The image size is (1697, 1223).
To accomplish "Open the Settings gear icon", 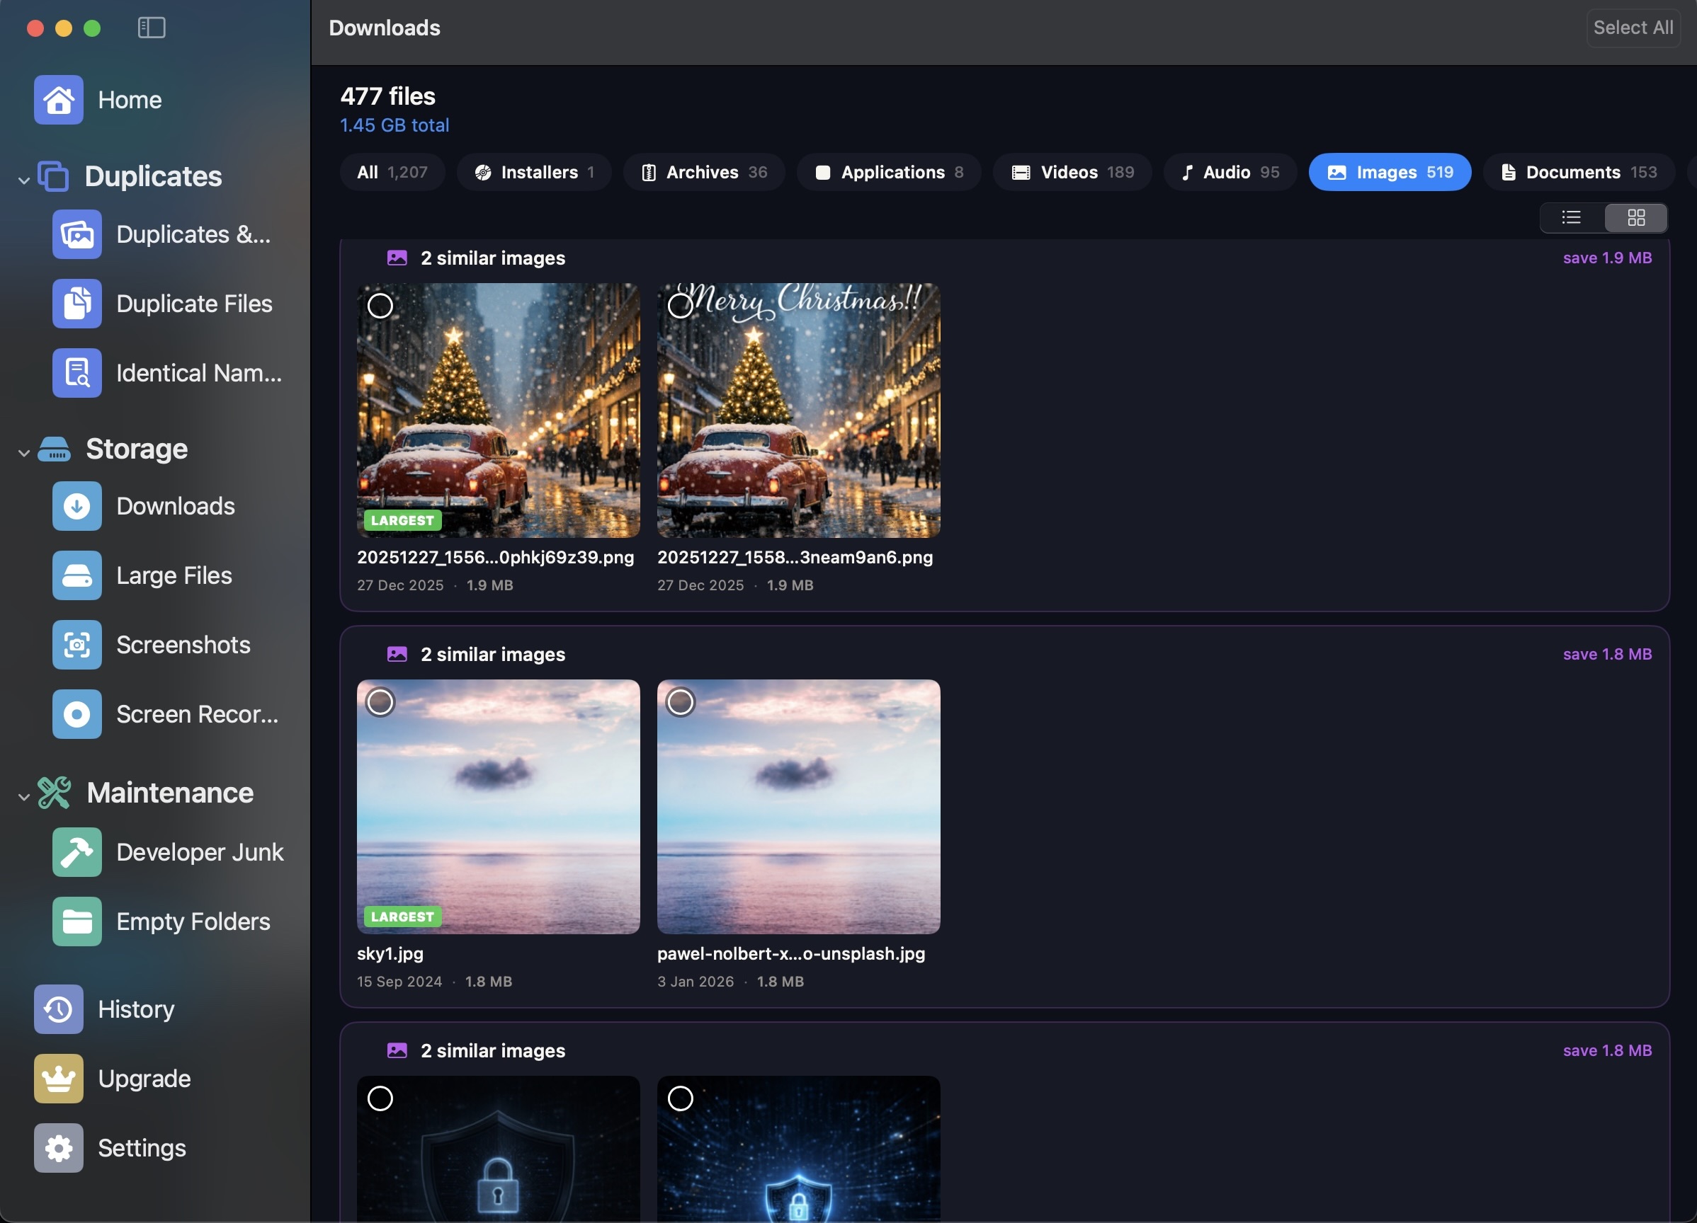I will point(58,1148).
